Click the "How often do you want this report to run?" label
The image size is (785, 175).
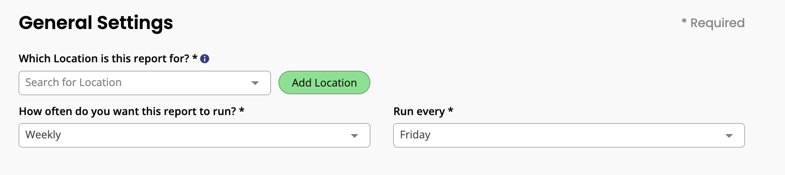[x=128, y=111]
